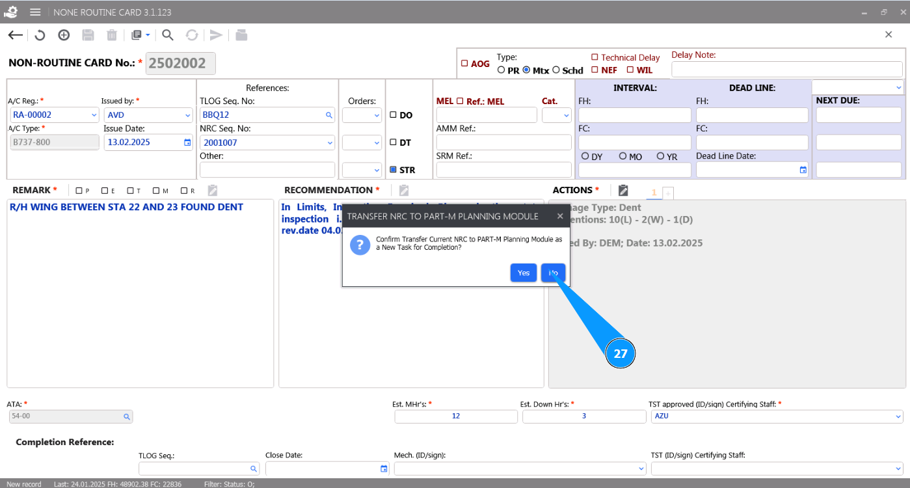The image size is (910, 488).
Task: Click the ACTIONS clipboard edit icon
Action: click(x=623, y=190)
